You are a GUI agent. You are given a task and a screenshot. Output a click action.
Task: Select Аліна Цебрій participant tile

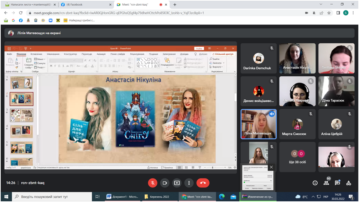point(336,124)
